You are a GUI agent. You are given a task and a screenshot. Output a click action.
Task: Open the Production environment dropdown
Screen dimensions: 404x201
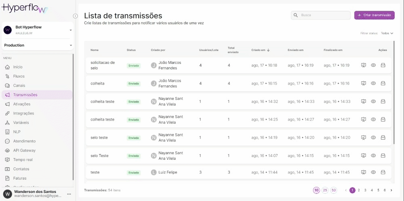pos(71,45)
